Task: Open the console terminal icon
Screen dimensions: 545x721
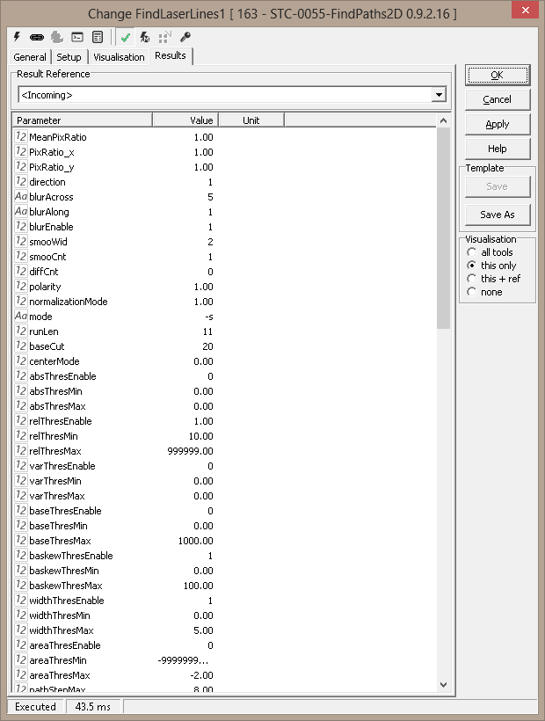Action: [77, 37]
